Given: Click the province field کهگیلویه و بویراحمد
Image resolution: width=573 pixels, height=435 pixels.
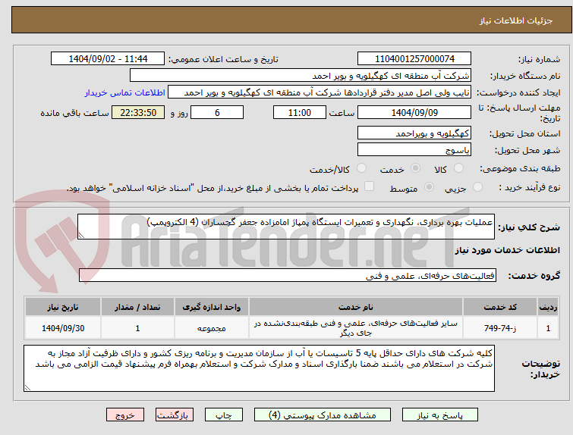Looking at the screenshot, I should point(414,133).
